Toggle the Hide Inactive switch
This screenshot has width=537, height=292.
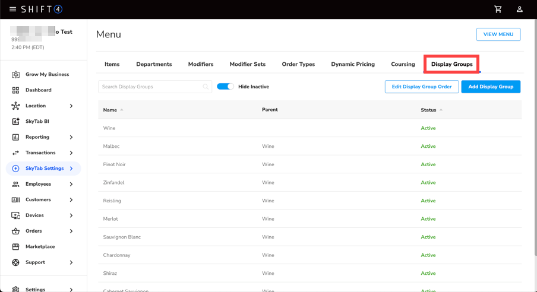click(x=225, y=87)
